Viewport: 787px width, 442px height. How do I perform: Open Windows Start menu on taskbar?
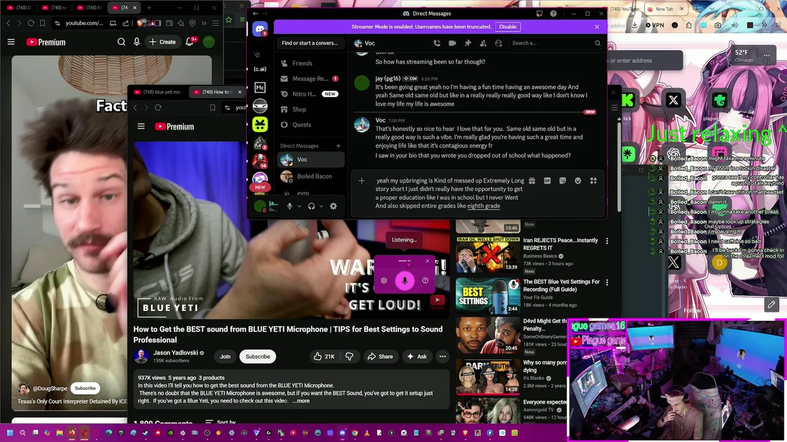pos(10,433)
